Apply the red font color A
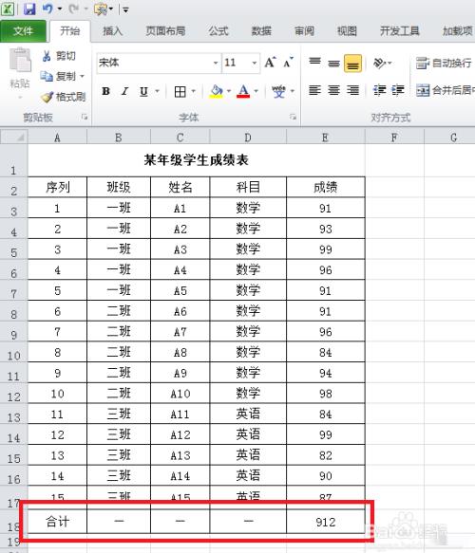 point(243,91)
